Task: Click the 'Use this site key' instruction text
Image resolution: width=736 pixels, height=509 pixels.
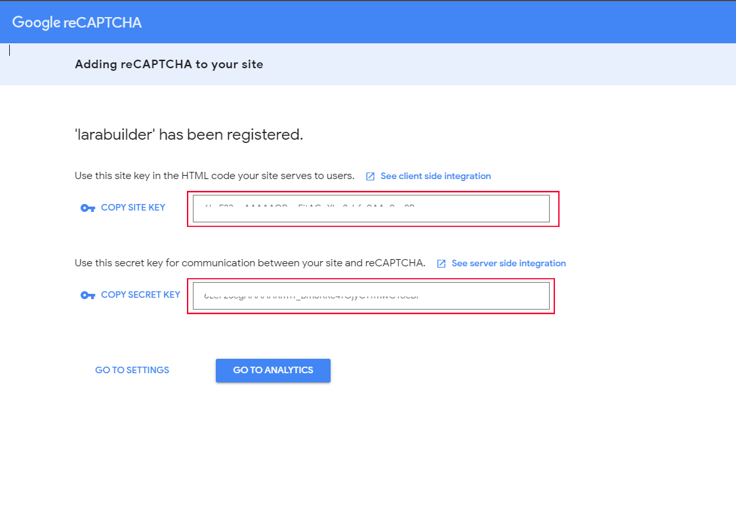Action: click(x=215, y=176)
